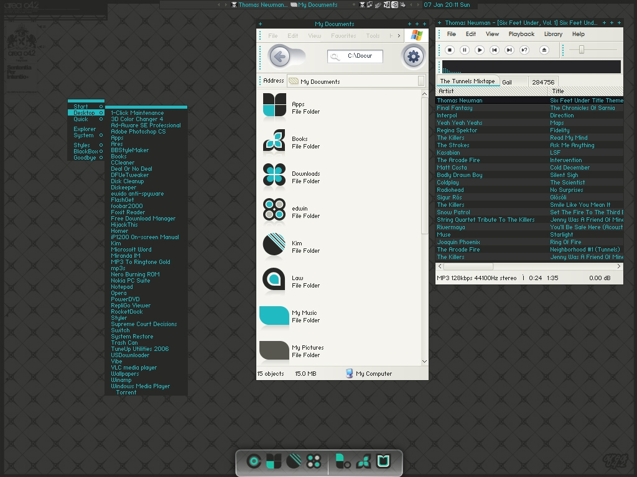Viewport: 637px width, 477px height.
Task: Pause the current track in foobar2000
Action: 464,50
